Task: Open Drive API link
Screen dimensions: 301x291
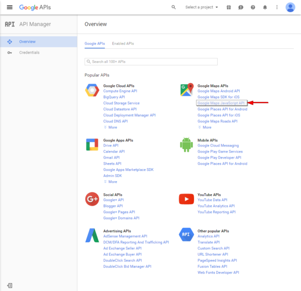Action: [111, 145]
